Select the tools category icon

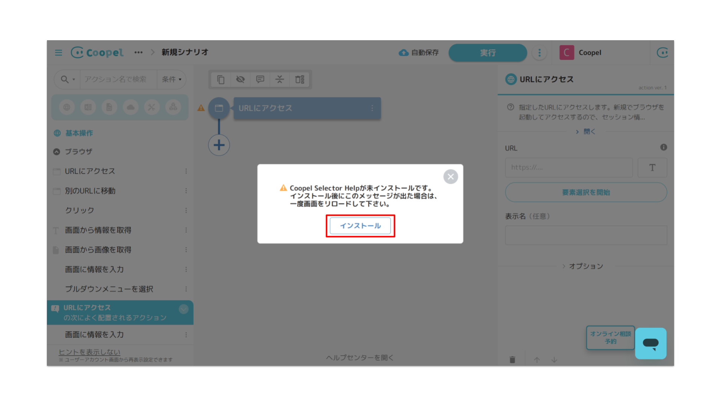(152, 107)
